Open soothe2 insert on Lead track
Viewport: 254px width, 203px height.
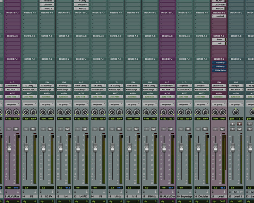pyautogui.click(x=219, y=16)
